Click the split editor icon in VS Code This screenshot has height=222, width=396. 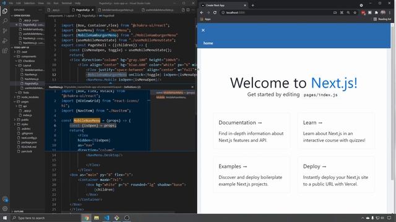coord(188,10)
